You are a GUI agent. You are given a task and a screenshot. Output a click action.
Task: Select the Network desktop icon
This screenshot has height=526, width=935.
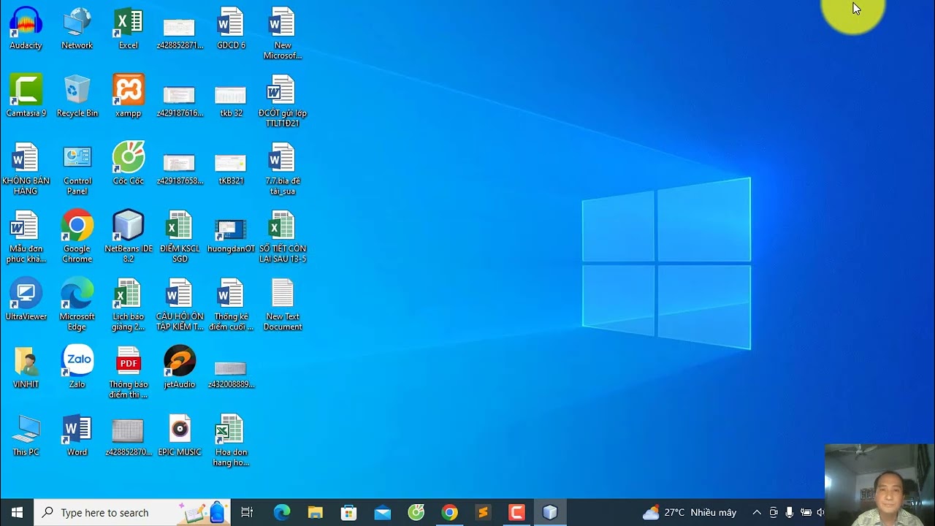[x=77, y=28]
